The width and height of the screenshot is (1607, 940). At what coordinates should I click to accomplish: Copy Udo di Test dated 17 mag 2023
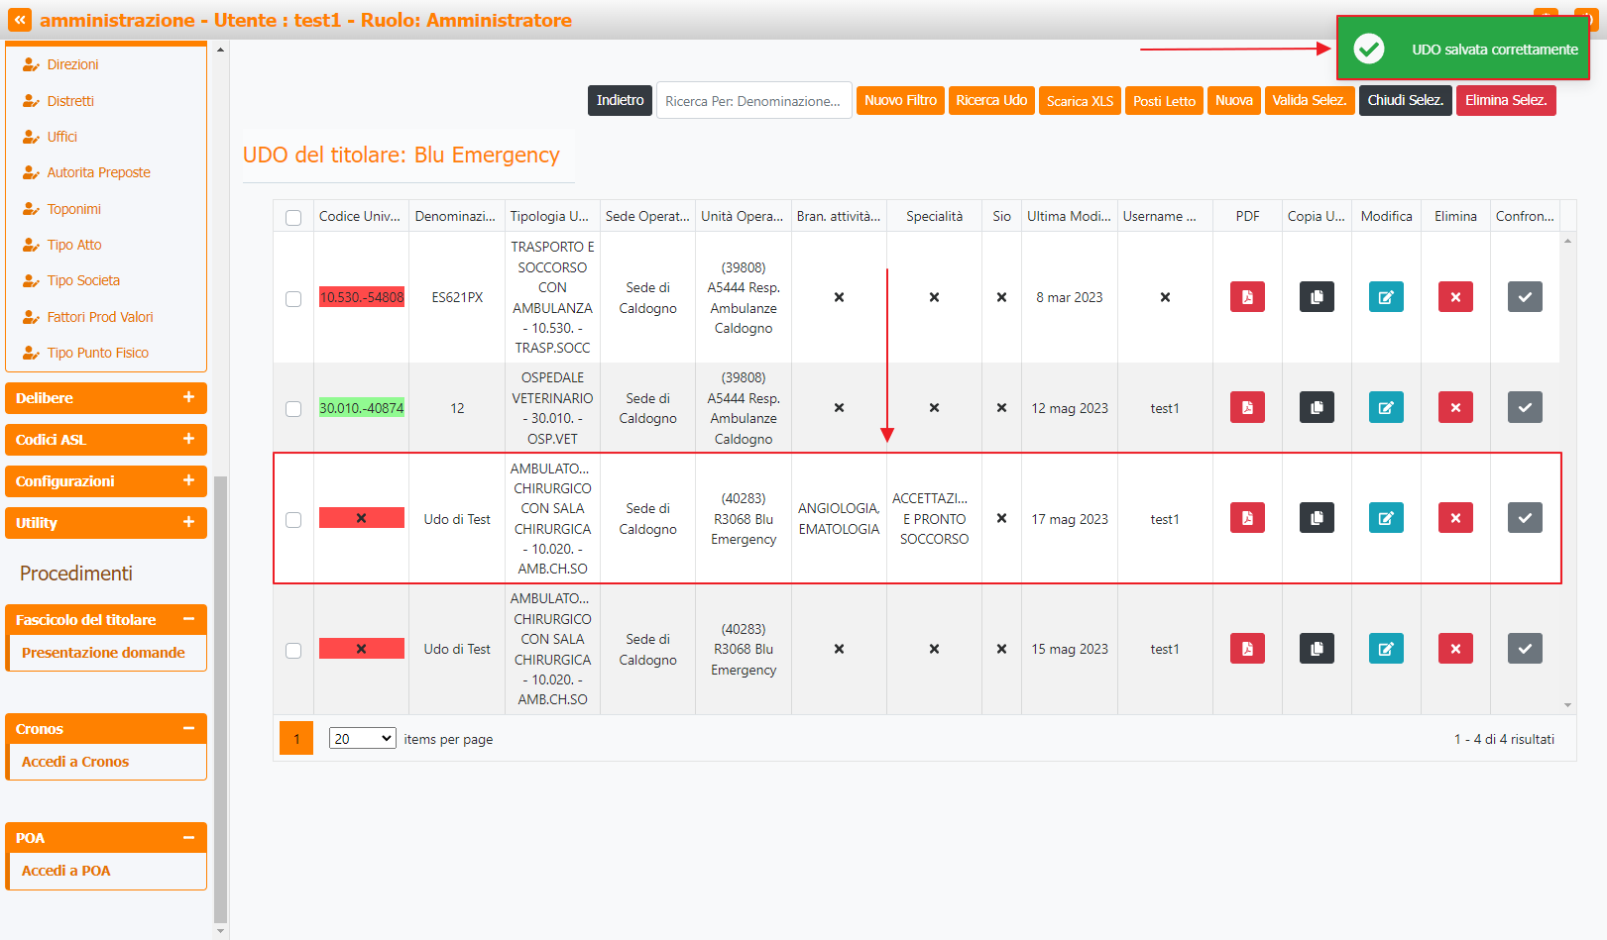(1317, 518)
